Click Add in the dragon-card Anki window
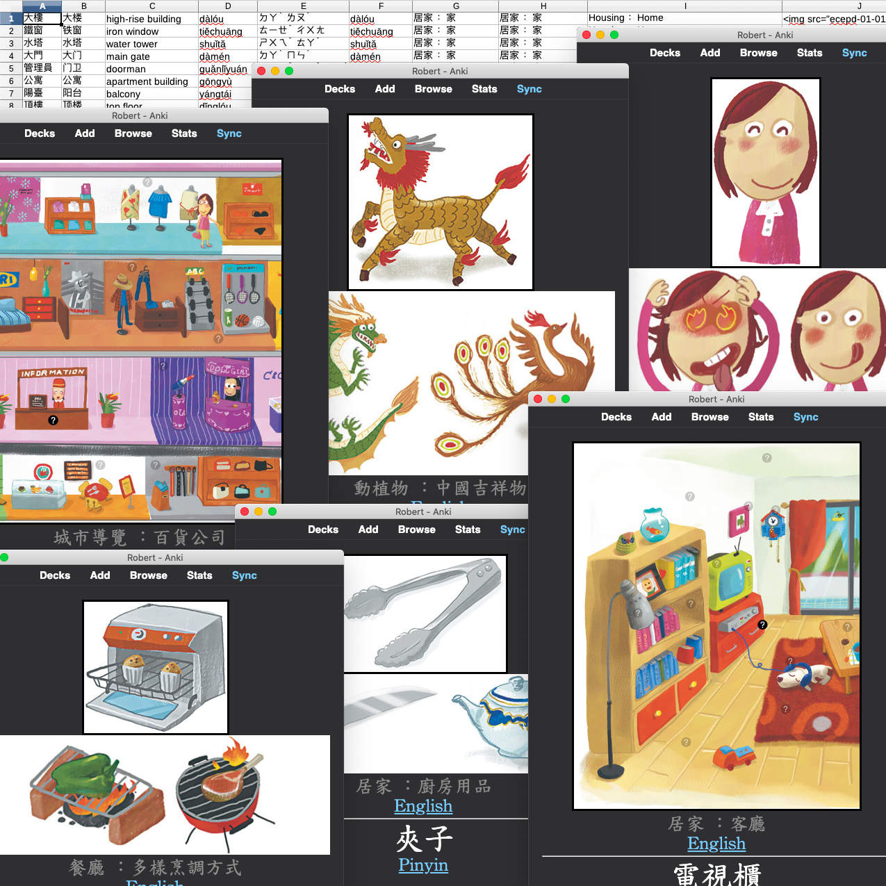The width and height of the screenshot is (886, 886). point(385,89)
